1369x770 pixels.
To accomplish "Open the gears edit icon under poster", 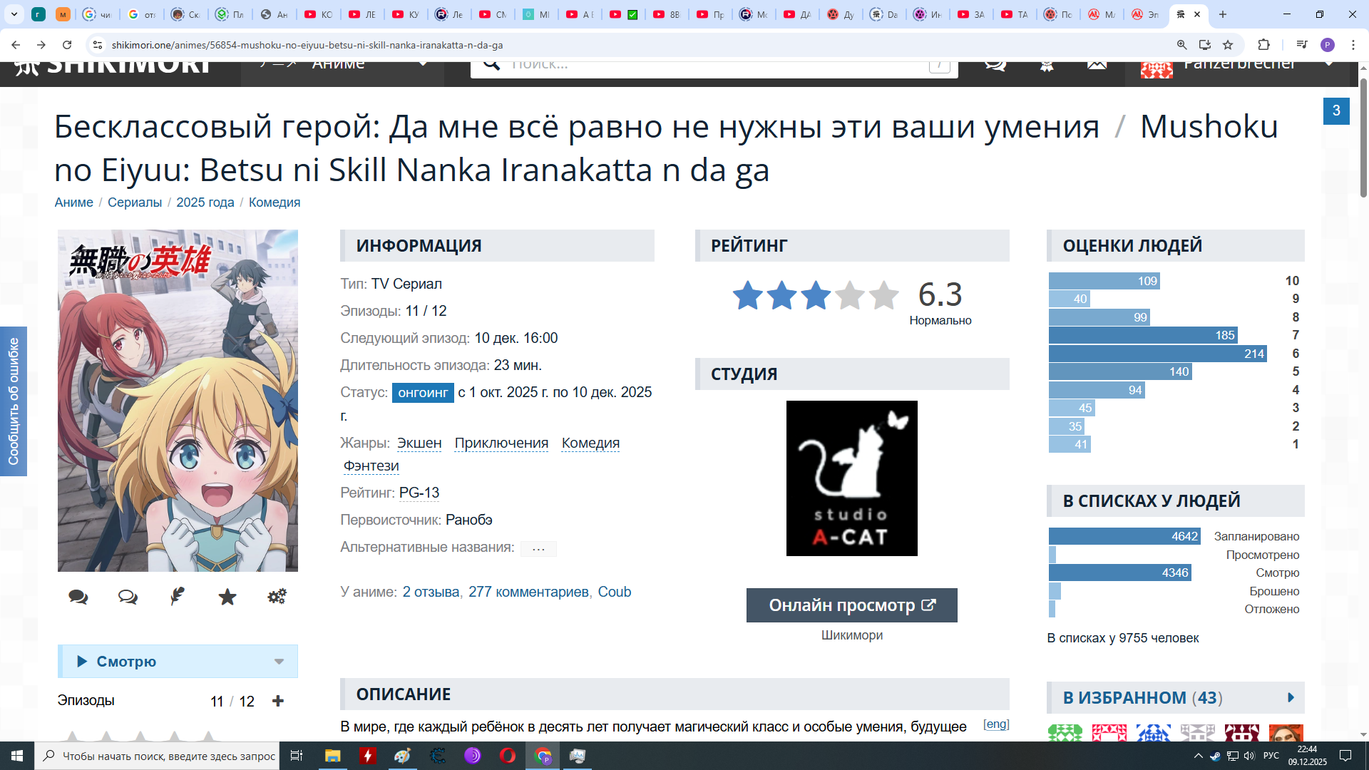I will point(277,597).
